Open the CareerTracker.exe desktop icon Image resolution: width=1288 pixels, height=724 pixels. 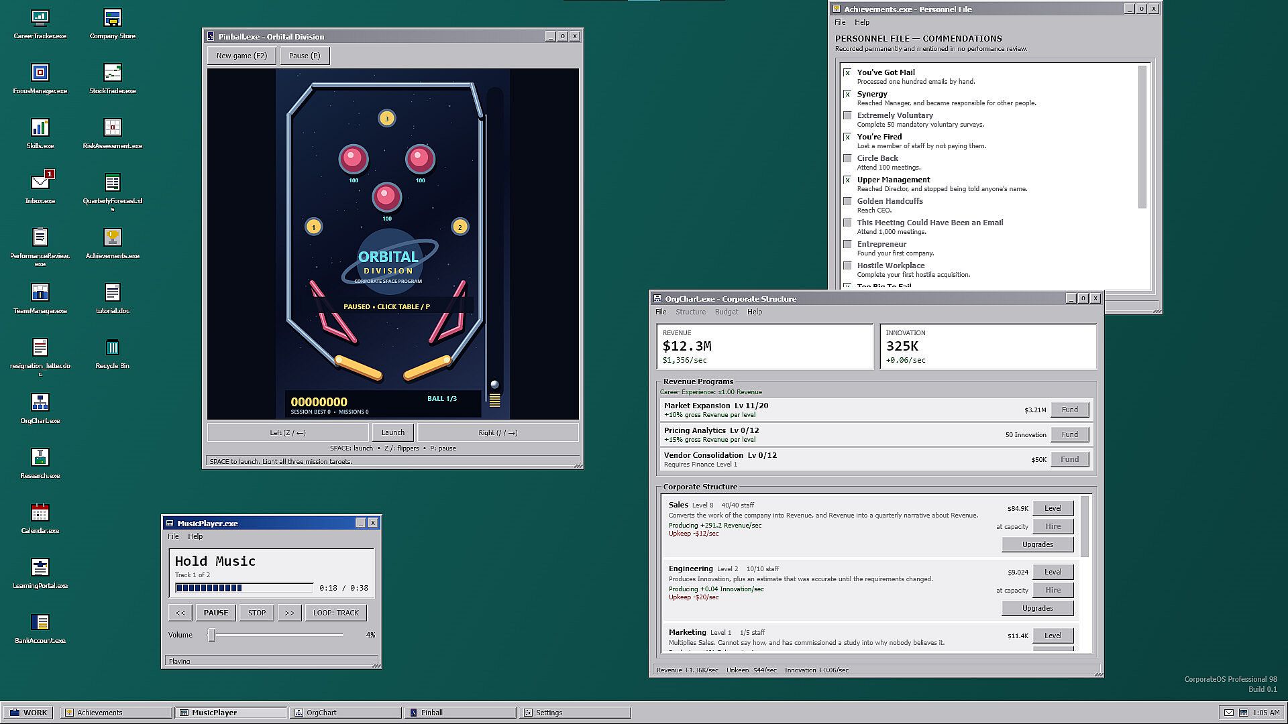click(x=40, y=24)
